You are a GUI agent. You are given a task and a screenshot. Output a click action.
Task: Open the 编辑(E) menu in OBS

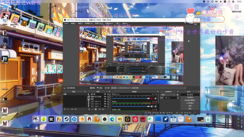(73, 23)
